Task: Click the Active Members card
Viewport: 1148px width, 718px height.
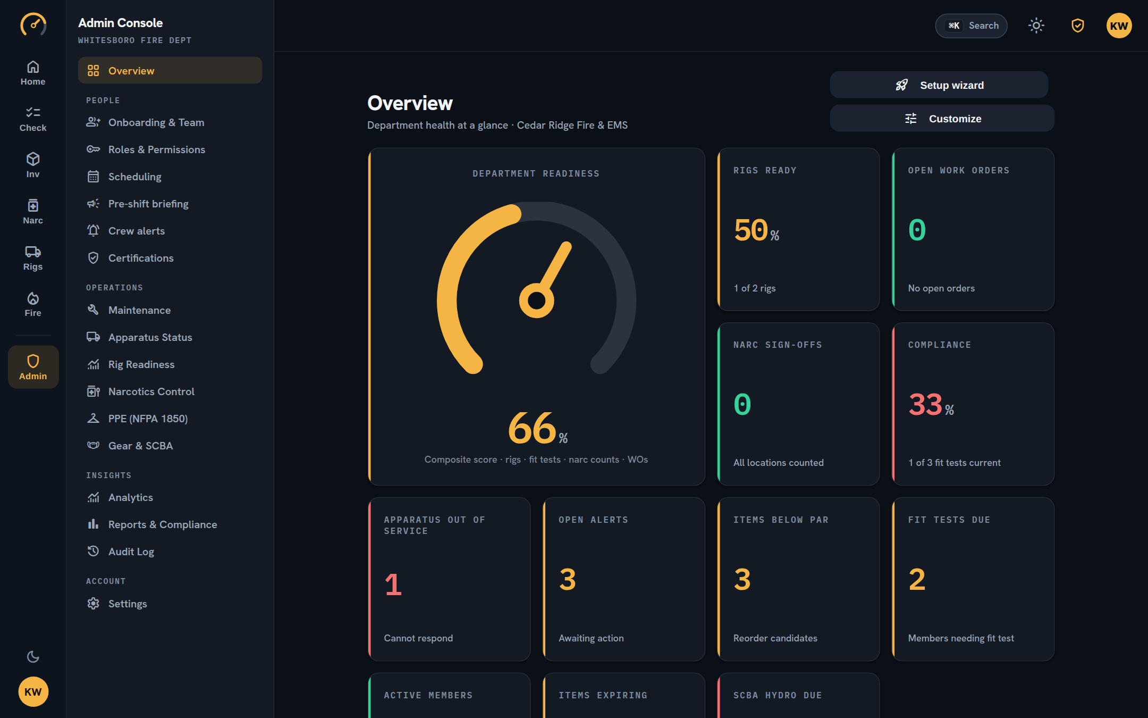Action: (x=449, y=696)
